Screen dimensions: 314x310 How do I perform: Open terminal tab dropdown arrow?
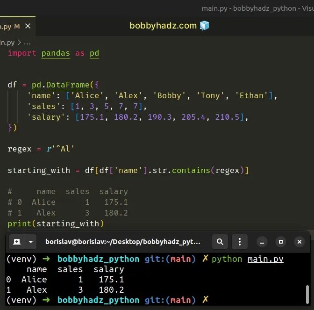(x=31, y=242)
